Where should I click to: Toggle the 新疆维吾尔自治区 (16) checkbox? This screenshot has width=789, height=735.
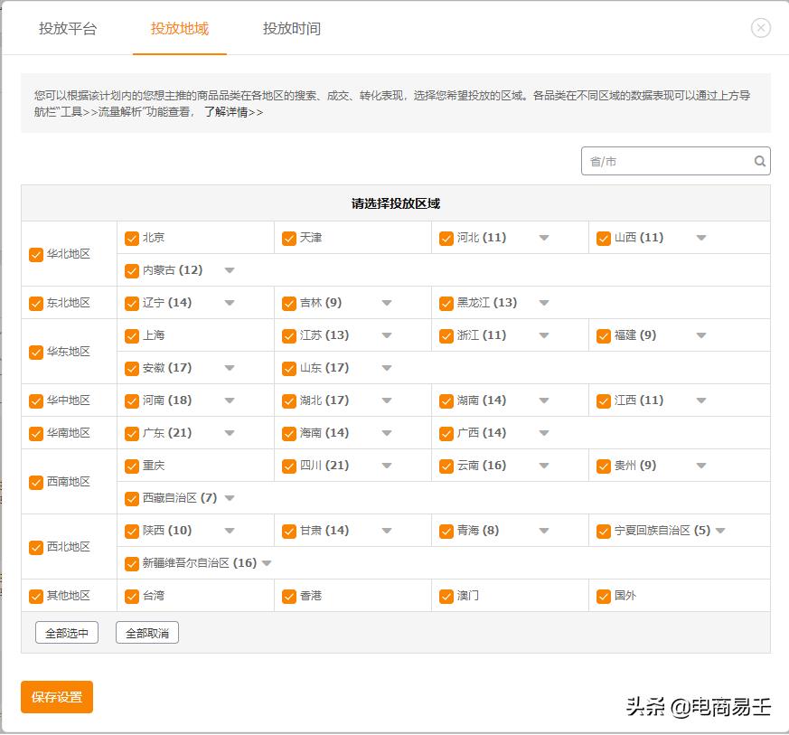pyautogui.click(x=132, y=564)
